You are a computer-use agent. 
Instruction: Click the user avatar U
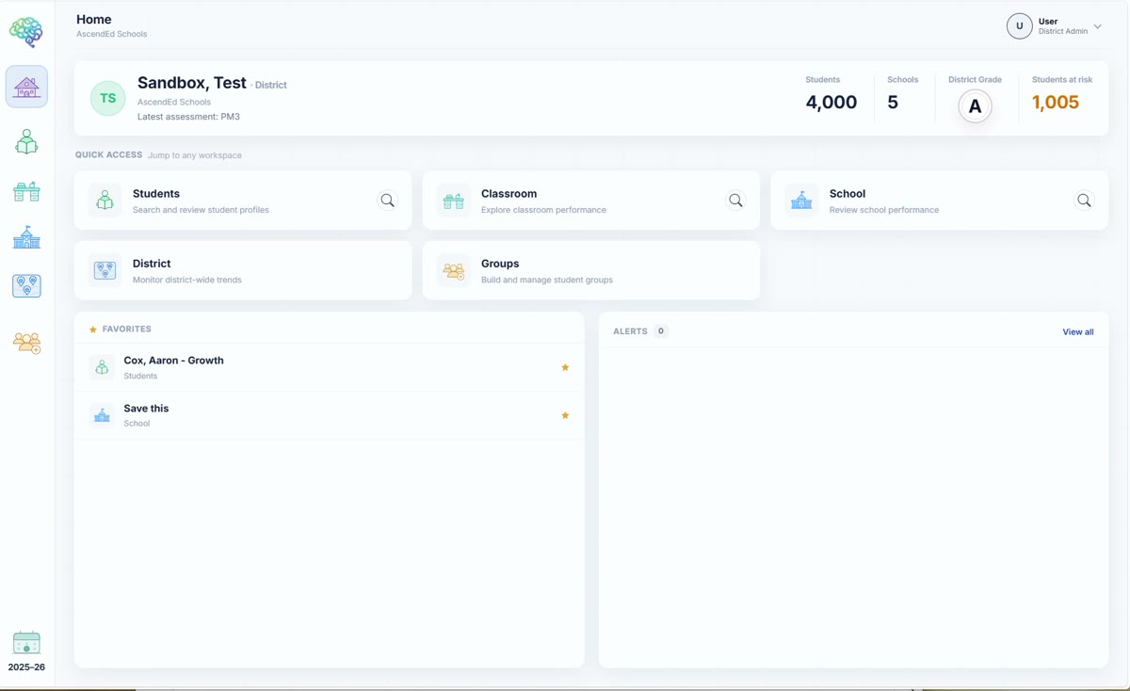click(1020, 26)
